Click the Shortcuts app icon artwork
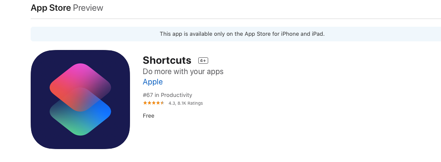Image resolution: width=441 pixels, height=162 pixels. [x=80, y=100]
